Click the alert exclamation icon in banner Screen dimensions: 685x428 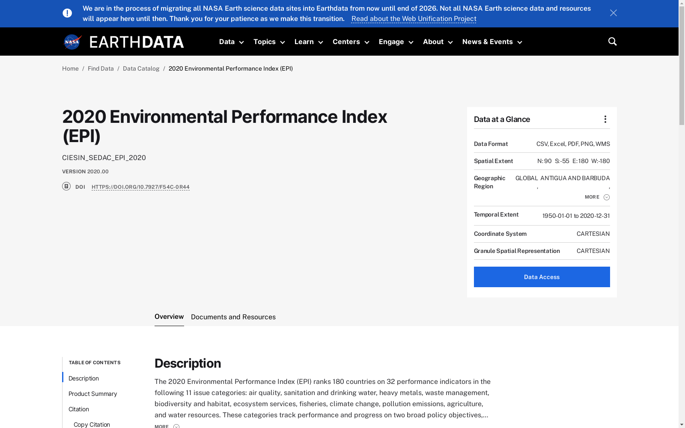point(67,13)
